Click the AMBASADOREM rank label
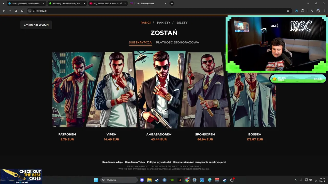The width and height of the screenshot is (328, 184). coord(159,134)
